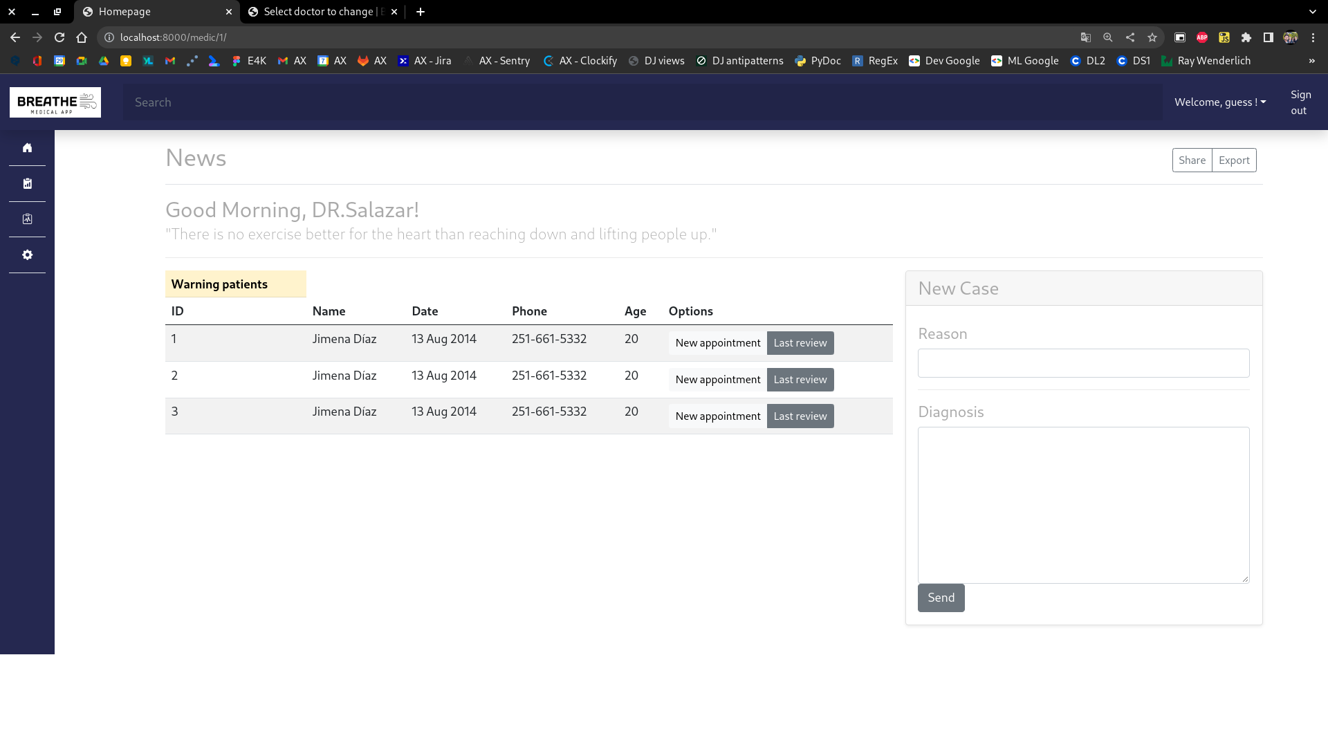Click inside the Reason input field

click(1083, 362)
